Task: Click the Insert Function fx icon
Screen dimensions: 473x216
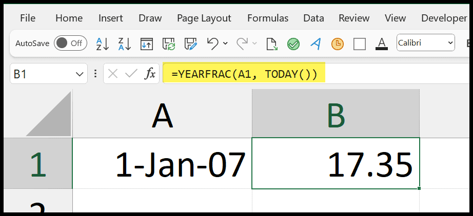Action: [x=150, y=74]
